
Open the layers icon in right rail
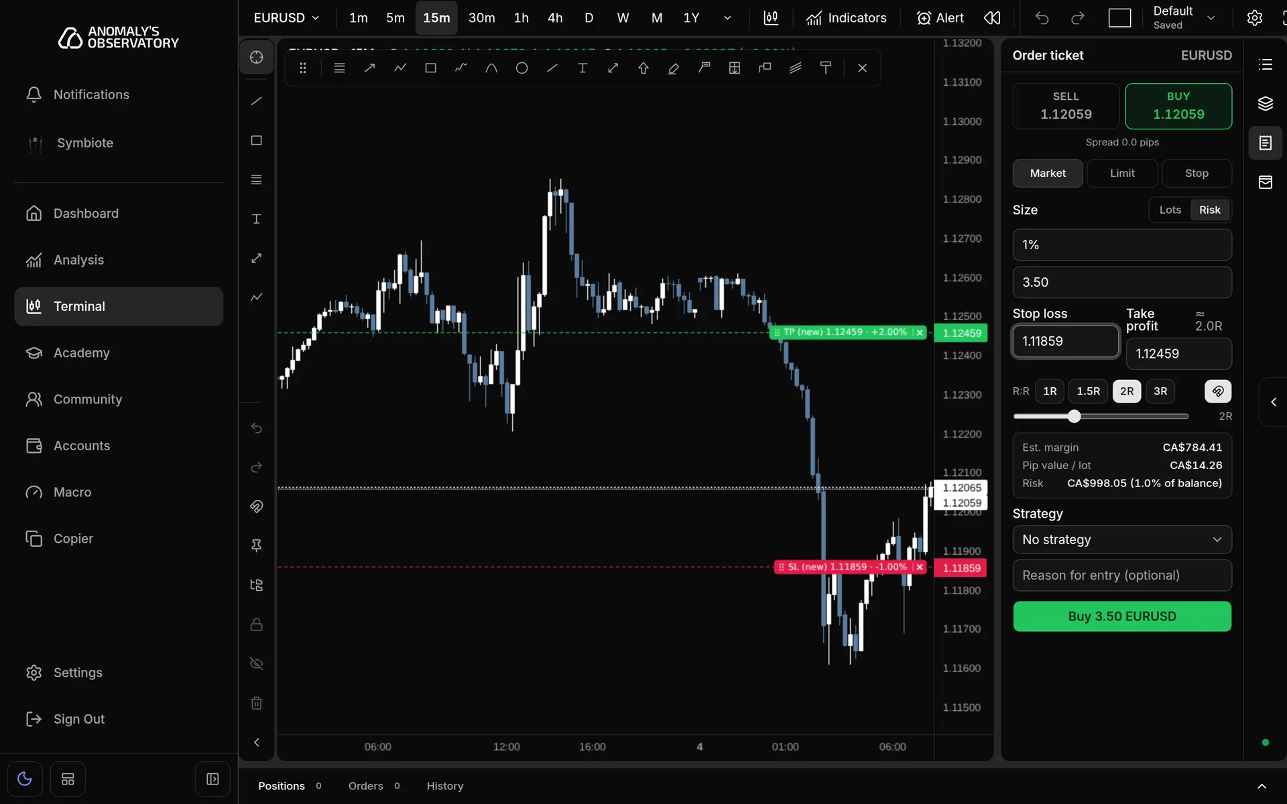click(1265, 104)
